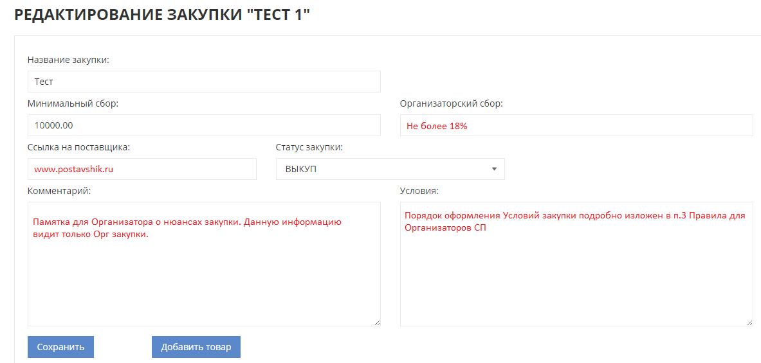
Task: Click the 'Название закупки:' label
Action: coord(68,60)
